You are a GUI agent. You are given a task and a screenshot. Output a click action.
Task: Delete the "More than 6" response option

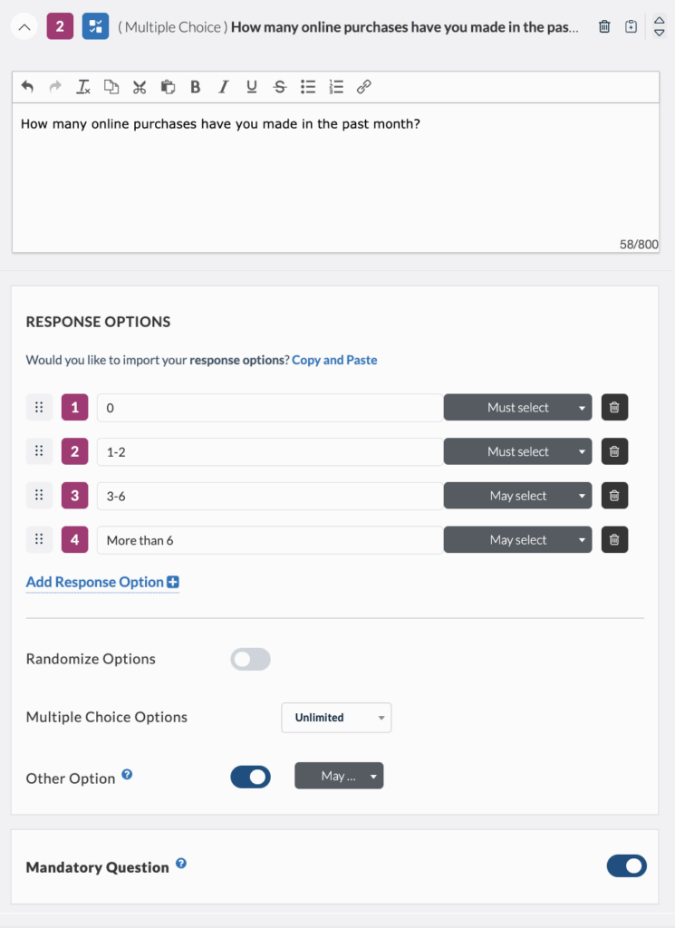(x=614, y=540)
